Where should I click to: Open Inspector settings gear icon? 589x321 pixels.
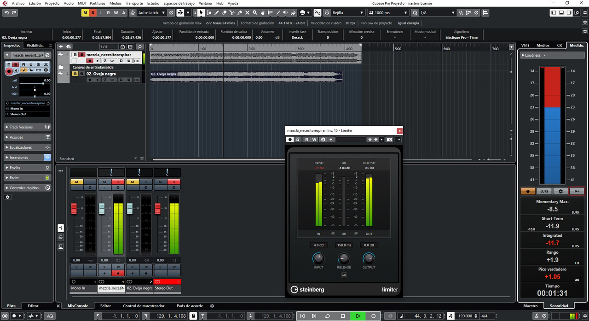coord(7,197)
